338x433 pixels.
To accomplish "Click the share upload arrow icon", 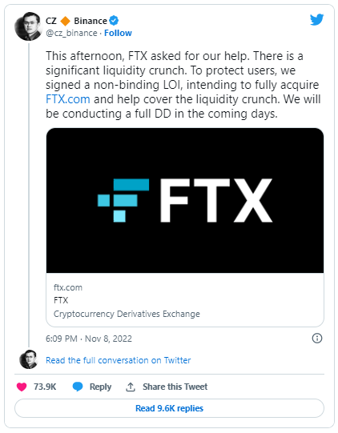I will (131, 387).
